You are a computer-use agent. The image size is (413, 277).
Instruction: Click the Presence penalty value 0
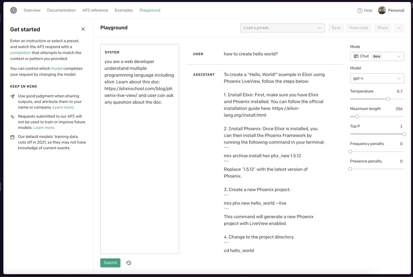tap(401, 161)
